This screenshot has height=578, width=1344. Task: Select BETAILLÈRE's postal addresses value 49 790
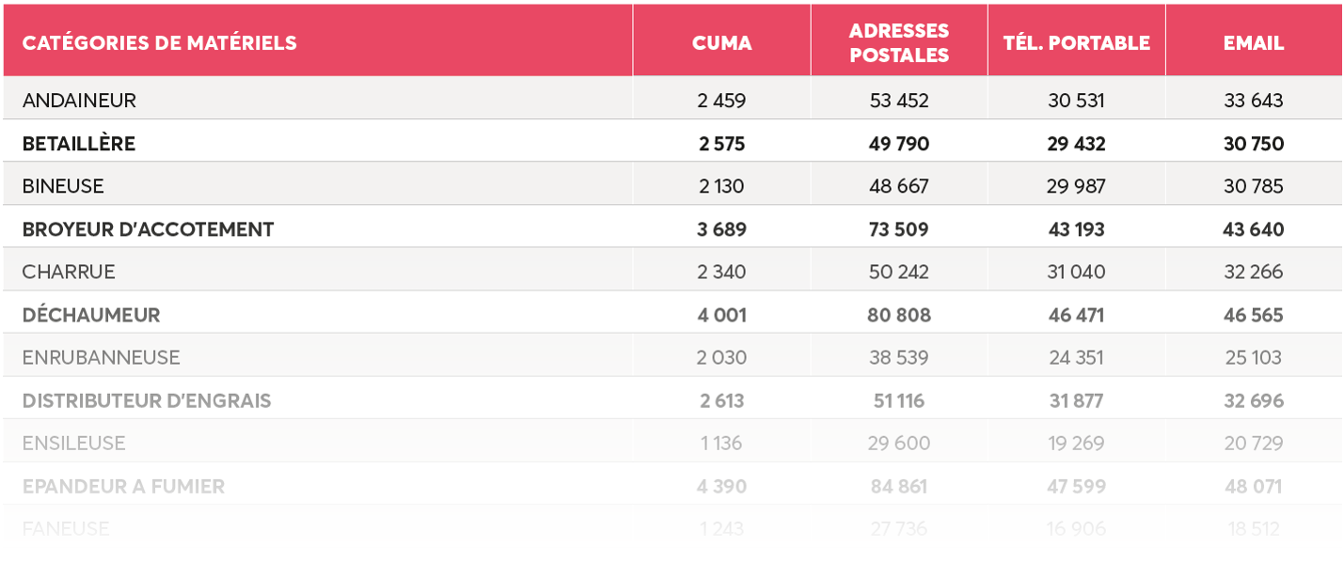tap(898, 144)
